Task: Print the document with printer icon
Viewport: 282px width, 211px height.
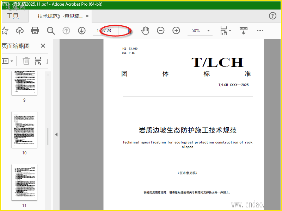Action: 35,31
